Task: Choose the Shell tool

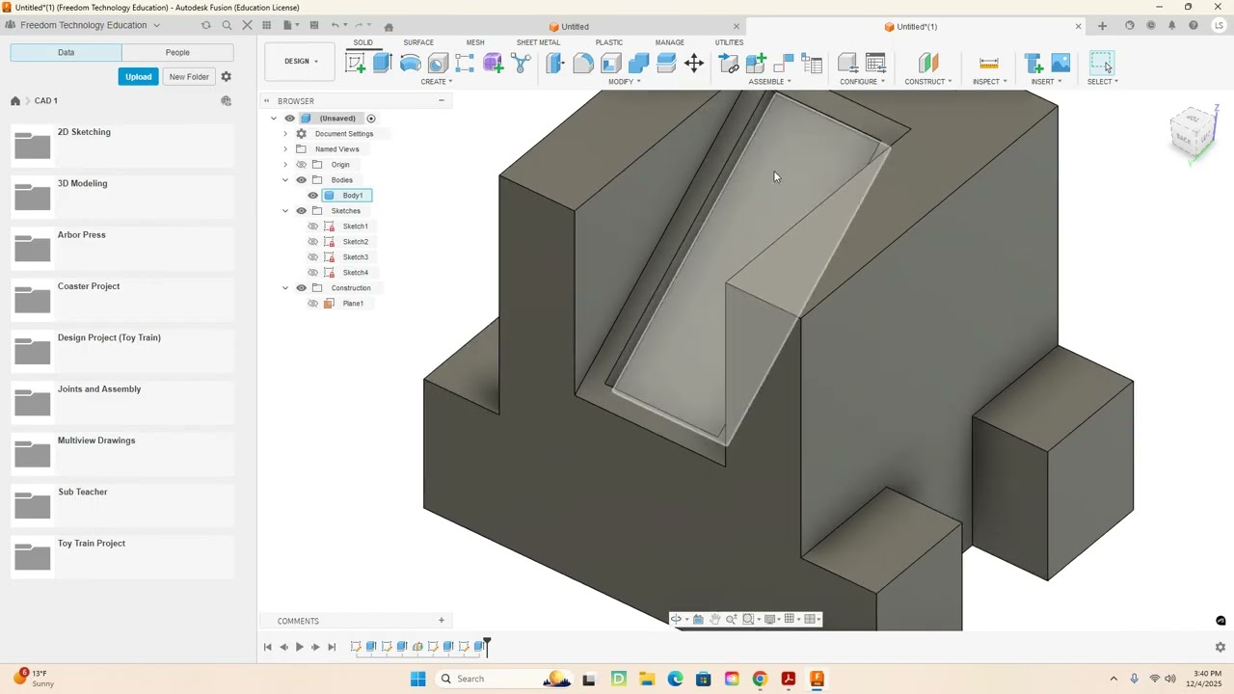Action: click(610, 64)
